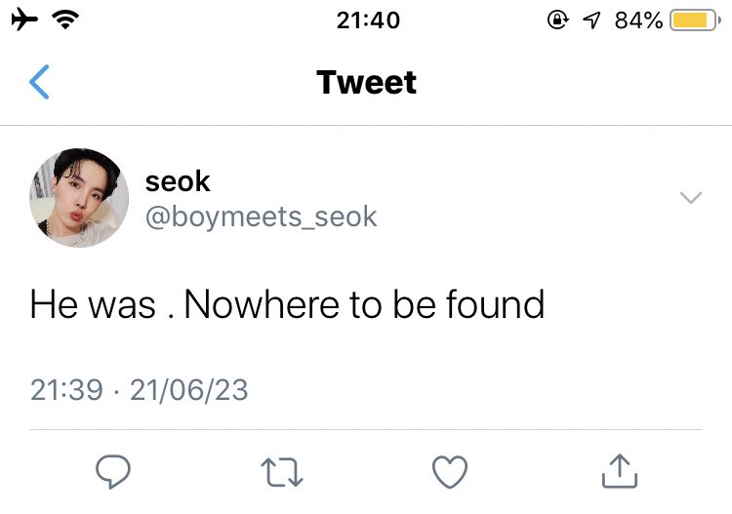Image resolution: width=732 pixels, height=514 pixels.
Task: Open the @boymeets_seok handle
Action: (261, 217)
